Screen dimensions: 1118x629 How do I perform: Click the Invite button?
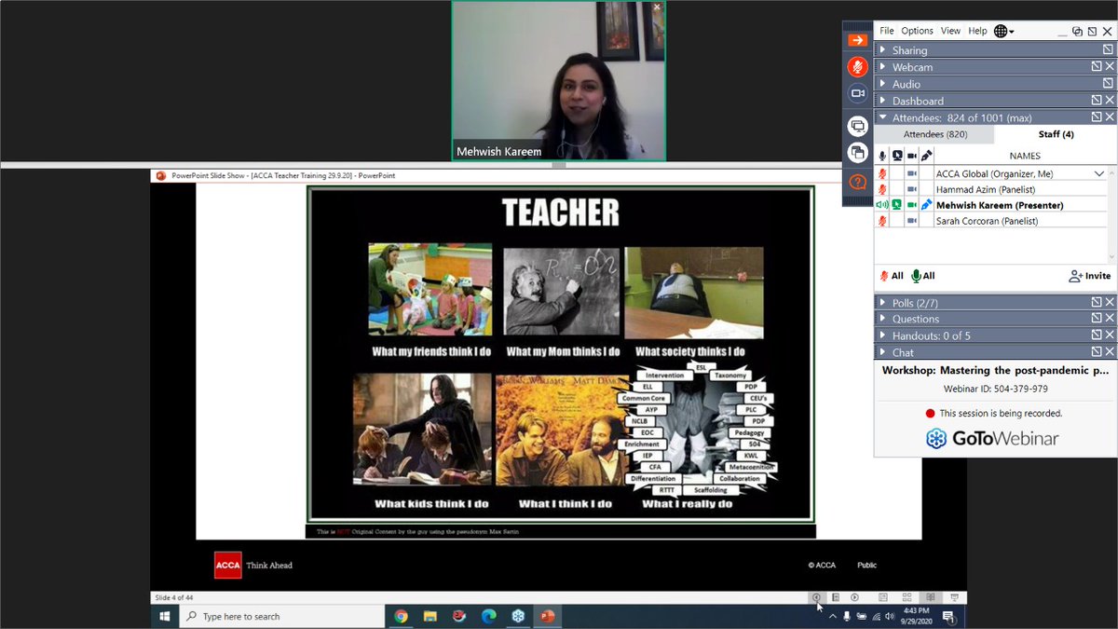click(x=1090, y=276)
